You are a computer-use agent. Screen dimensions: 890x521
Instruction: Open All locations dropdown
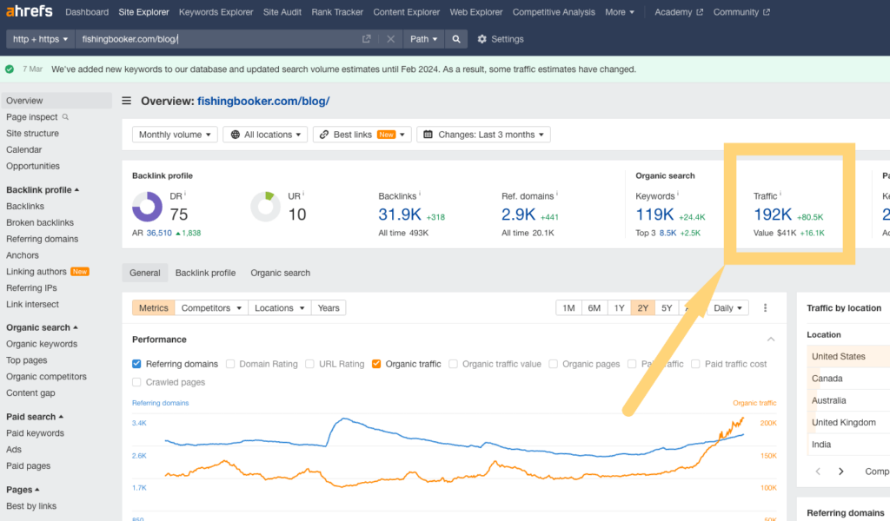click(x=265, y=135)
